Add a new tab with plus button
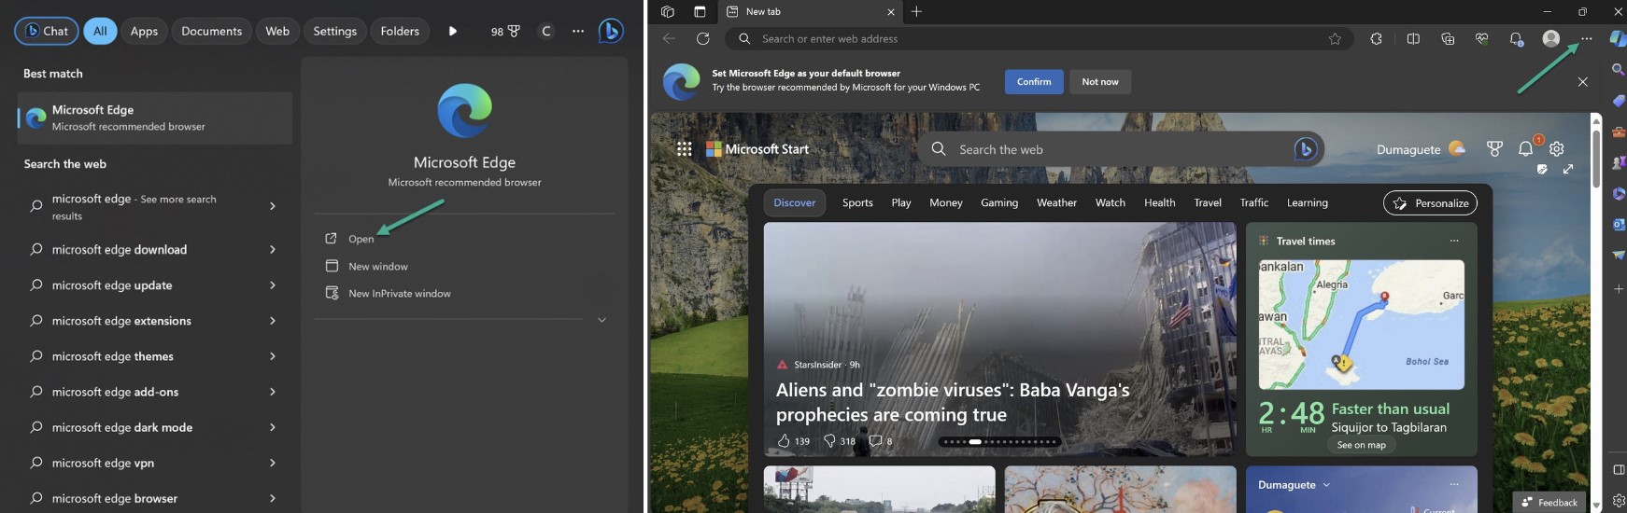The image size is (1627, 513). point(916,11)
